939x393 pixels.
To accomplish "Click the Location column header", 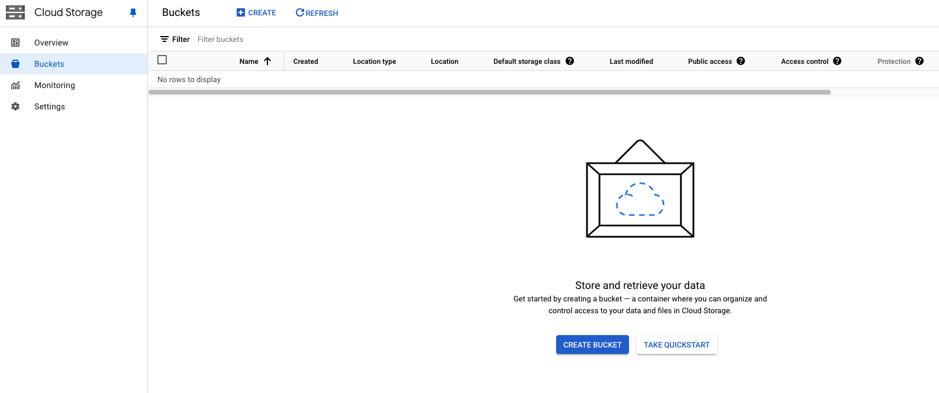I will (445, 61).
